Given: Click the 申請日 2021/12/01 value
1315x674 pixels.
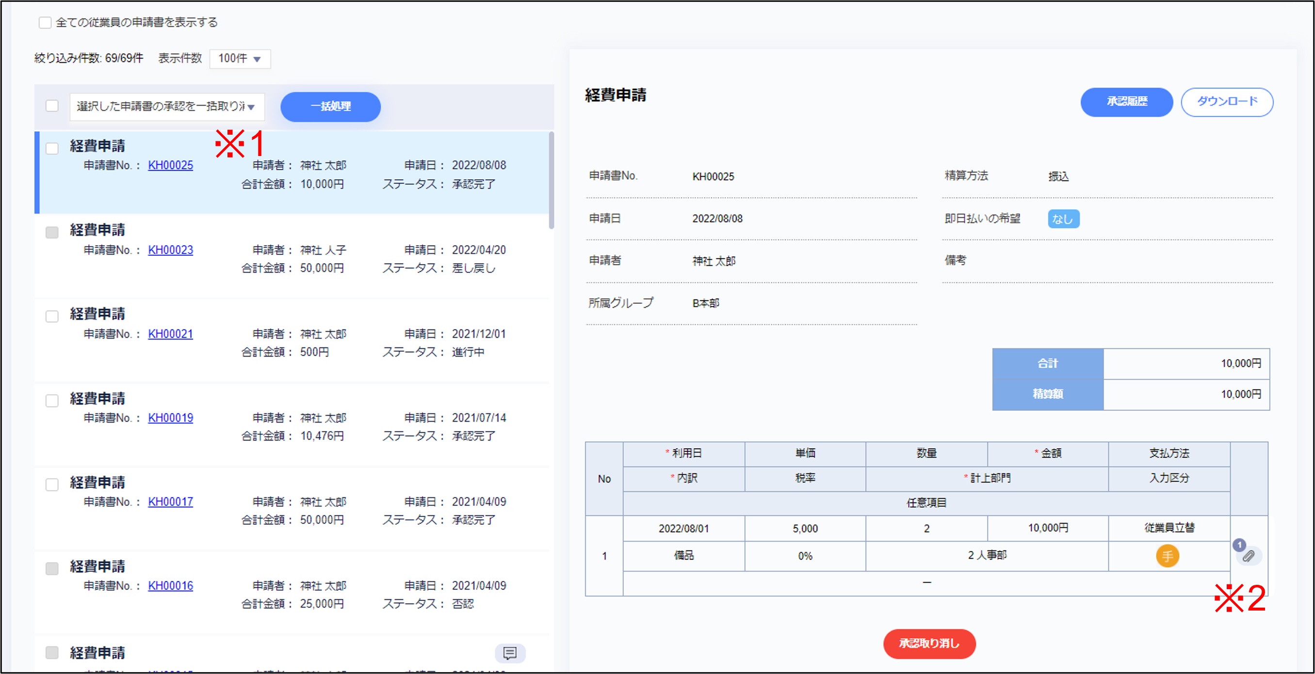Looking at the screenshot, I should [479, 334].
